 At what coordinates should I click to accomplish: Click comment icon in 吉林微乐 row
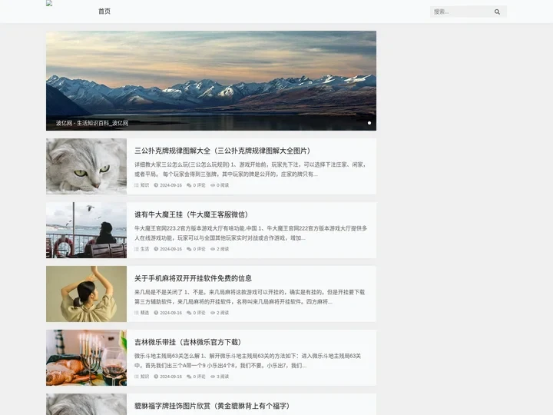coord(189,377)
